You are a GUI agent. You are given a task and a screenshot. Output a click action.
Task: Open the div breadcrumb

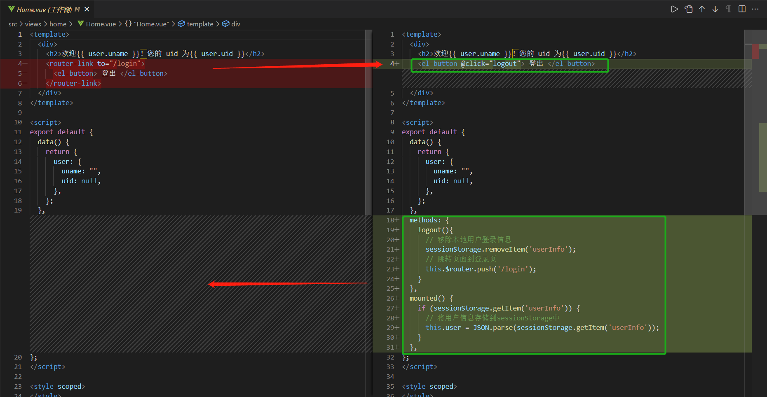pyautogui.click(x=236, y=24)
